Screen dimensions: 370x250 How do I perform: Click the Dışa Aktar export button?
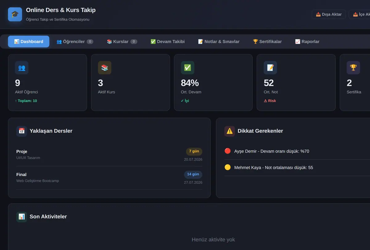click(329, 14)
